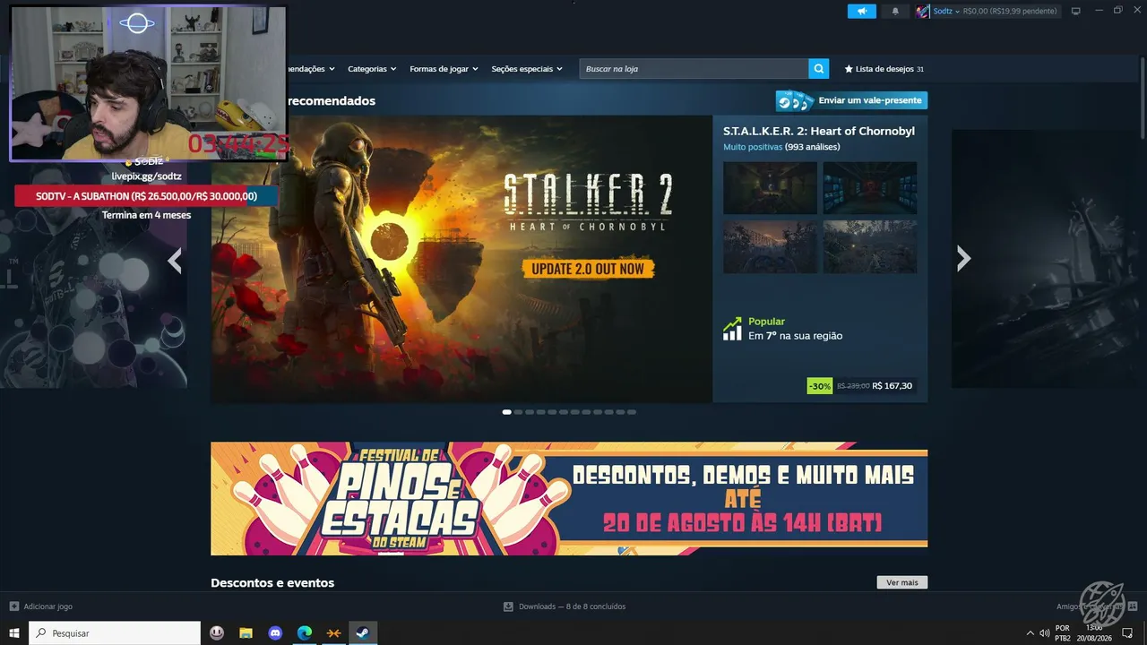The height and width of the screenshot is (645, 1147).
Task: Select the last carousel page dot
Action: (632, 412)
